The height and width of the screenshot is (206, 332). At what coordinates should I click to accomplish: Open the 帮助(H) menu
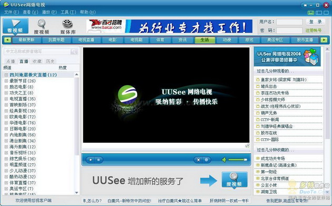click(x=87, y=12)
